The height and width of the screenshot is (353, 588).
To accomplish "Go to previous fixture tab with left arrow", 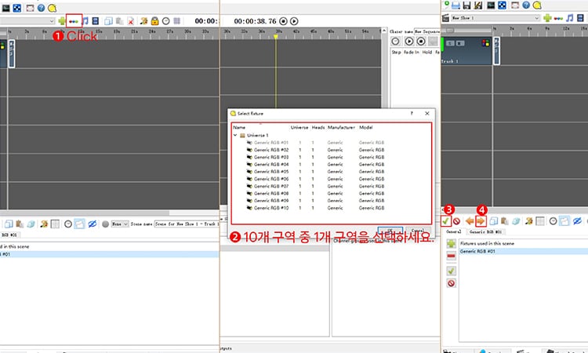I will point(470,221).
